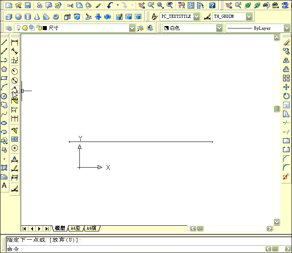Expand the 白色 color dropdown

coord(220,28)
